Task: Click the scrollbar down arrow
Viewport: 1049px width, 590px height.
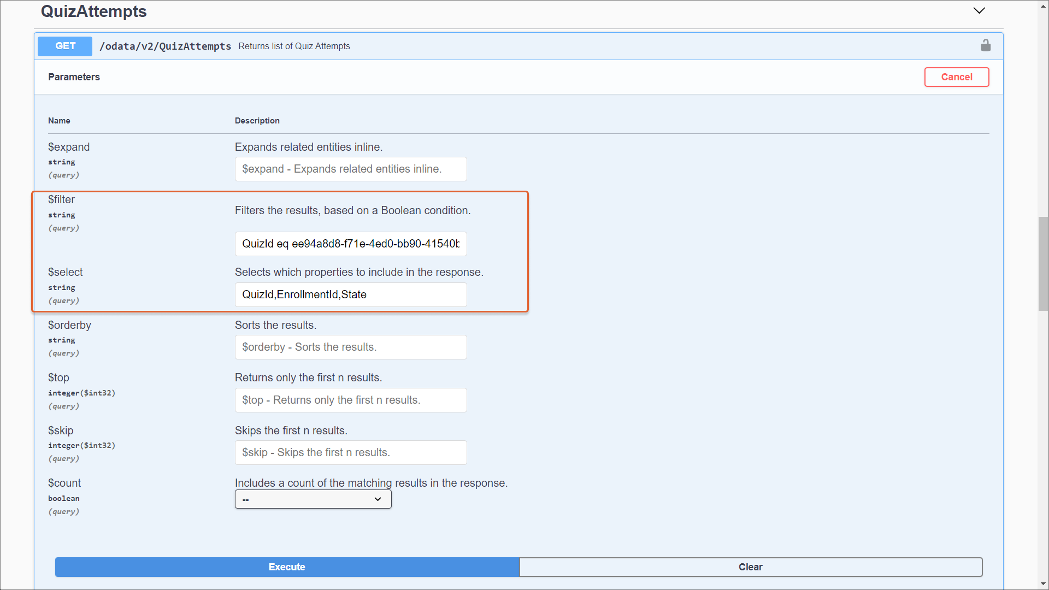Action: [x=1043, y=584]
